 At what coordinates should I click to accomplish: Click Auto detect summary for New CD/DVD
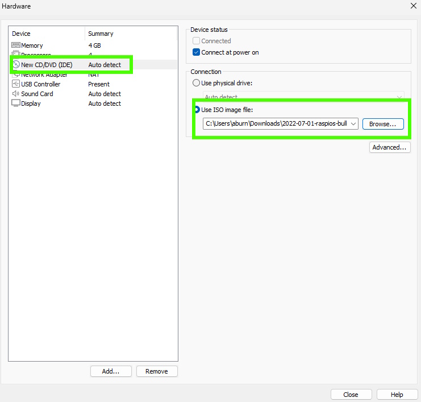pos(105,65)
